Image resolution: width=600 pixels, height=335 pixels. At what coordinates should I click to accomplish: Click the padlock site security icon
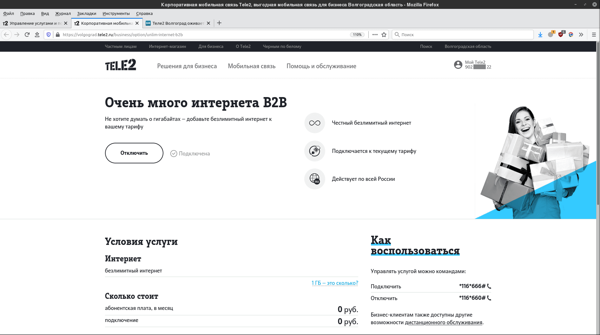57,35
